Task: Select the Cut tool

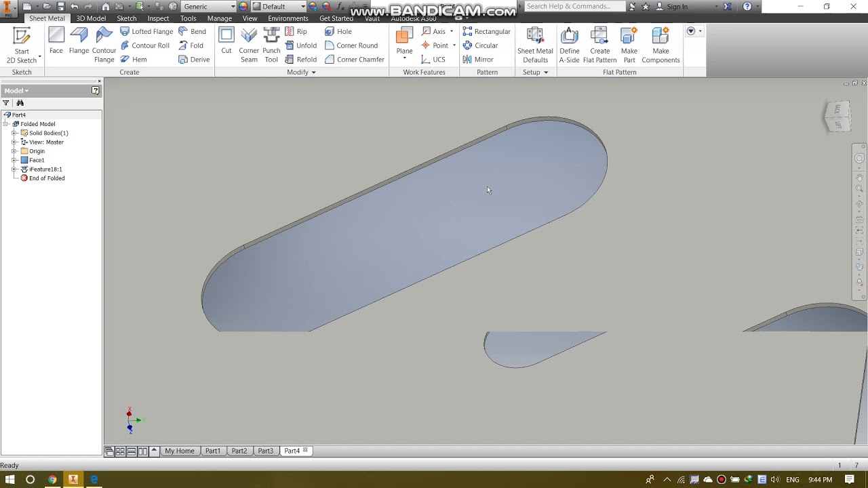Action: (x=226, y=42)
